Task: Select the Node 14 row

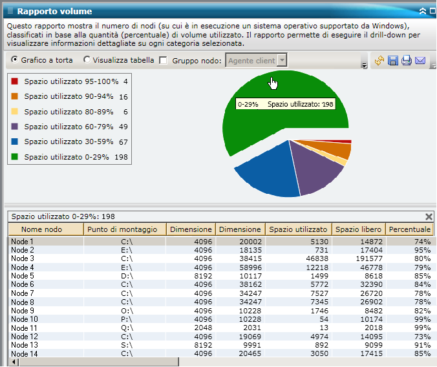Action: (x=221, y=353)
